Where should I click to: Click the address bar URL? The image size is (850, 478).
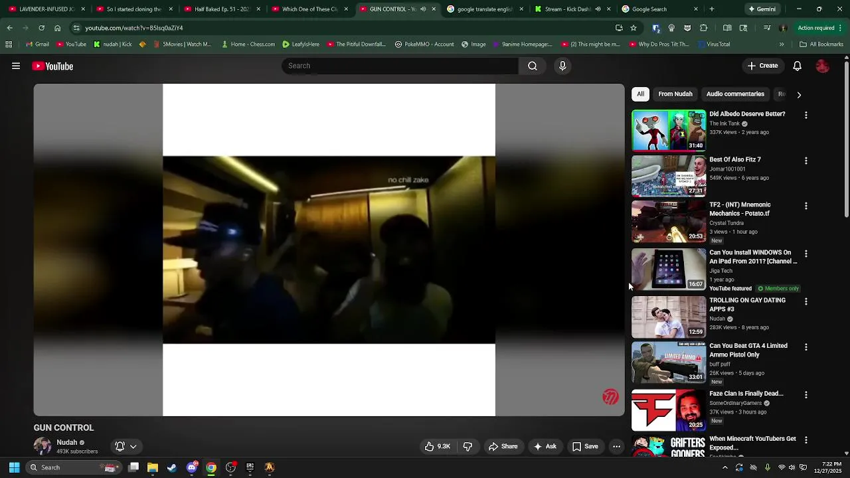pos(133,28)
